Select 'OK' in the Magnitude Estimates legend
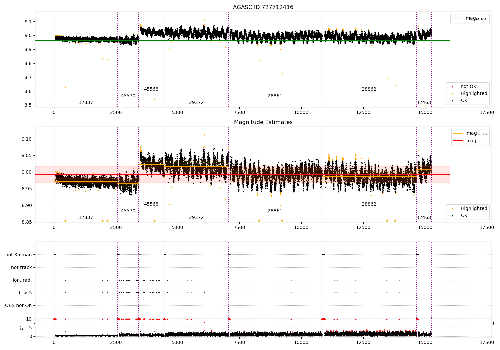 click(464, 216)
